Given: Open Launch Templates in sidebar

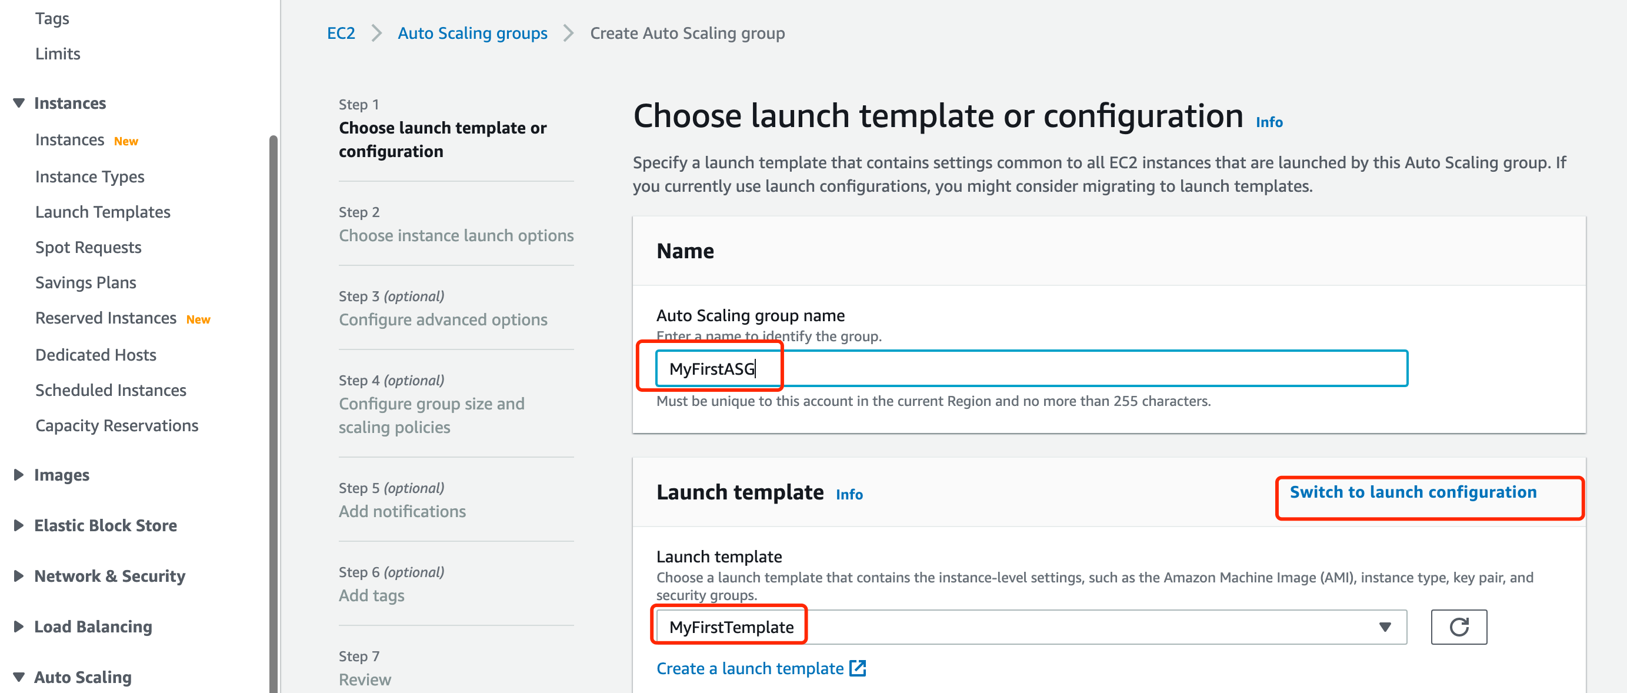Looking at the screenshot, I should click(x=102, y=212).
